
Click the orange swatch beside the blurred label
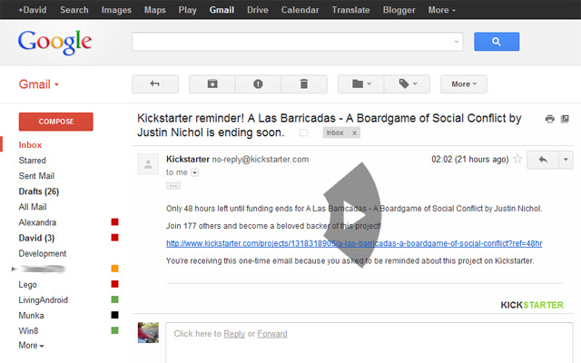[x=115, y=269]
